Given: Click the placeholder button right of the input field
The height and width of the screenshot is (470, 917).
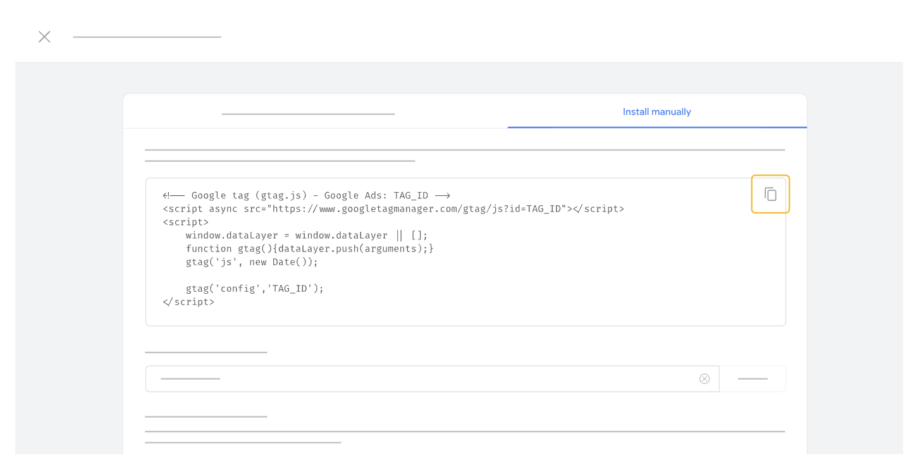Looking at the screenshot, I should tap(753, 379).
